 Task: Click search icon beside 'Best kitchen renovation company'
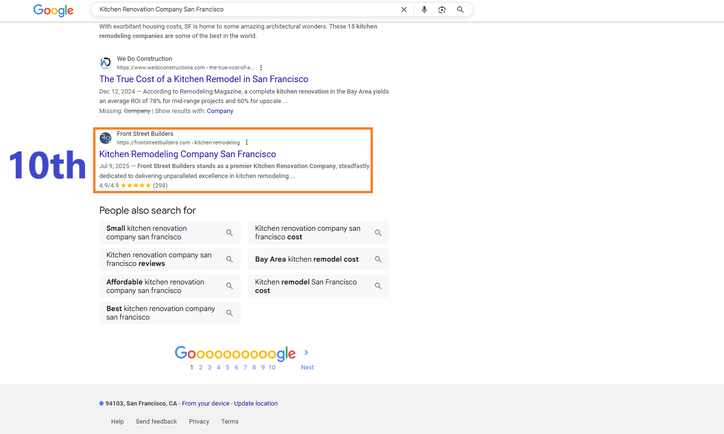pyautogui.click(x=229, y=313)
